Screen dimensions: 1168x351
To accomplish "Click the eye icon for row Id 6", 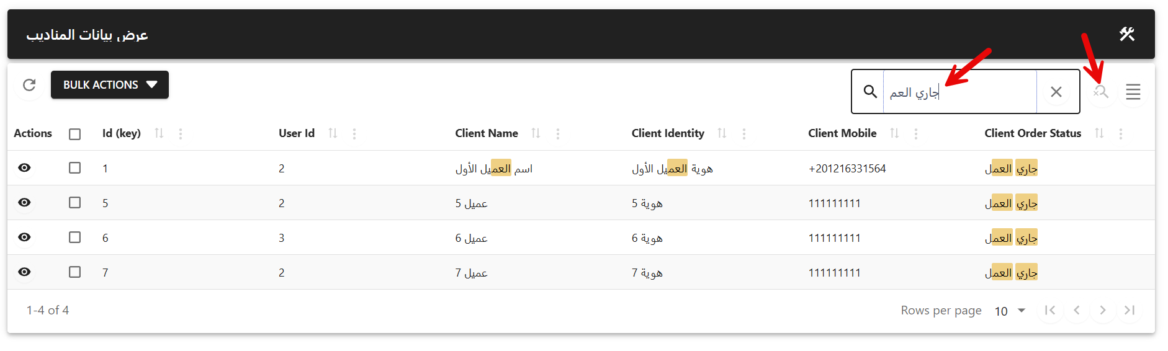I will (x=24, y=238).
